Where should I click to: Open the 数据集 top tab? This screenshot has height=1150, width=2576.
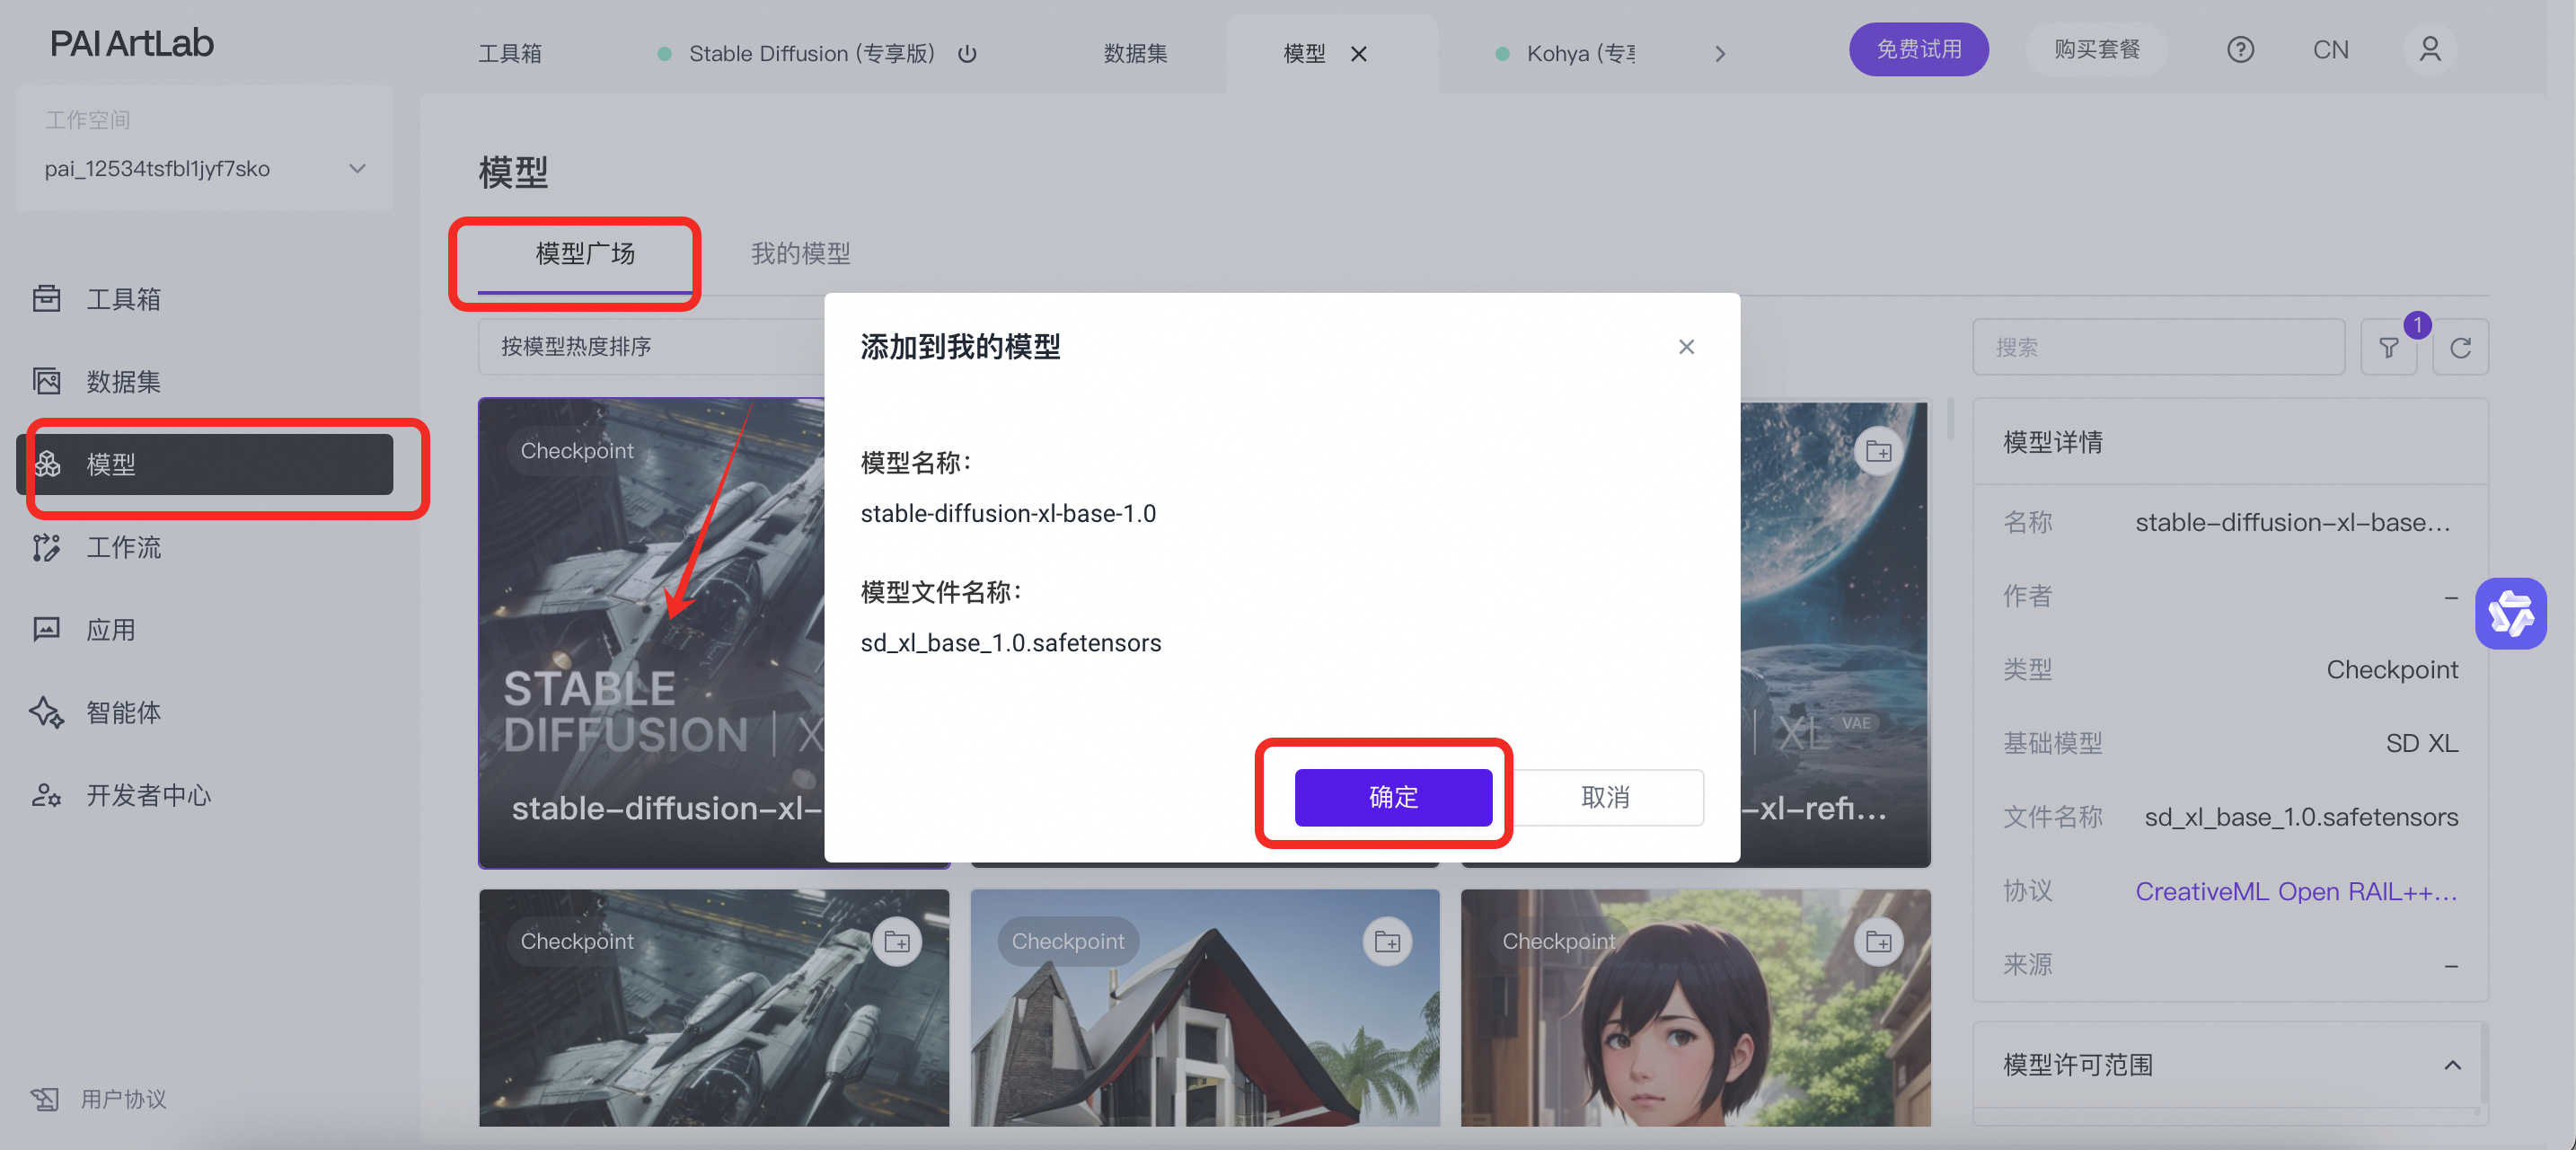pos(1135,54)
